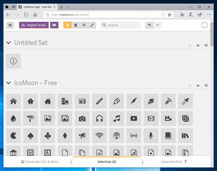Click the page vertical scrollbar thumb
This screenshot has width=217, height=171.
[x=212, y=34]
